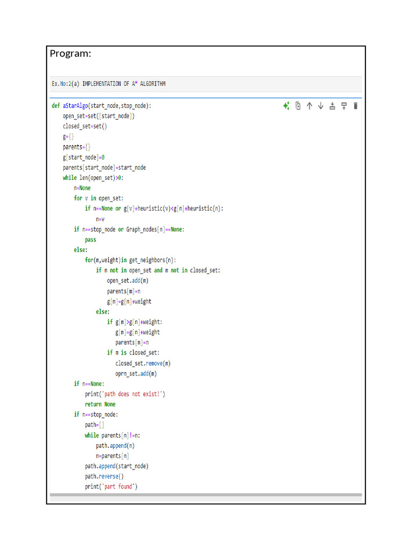Click the 'closed_set=set()' code line

click(85, 126)
